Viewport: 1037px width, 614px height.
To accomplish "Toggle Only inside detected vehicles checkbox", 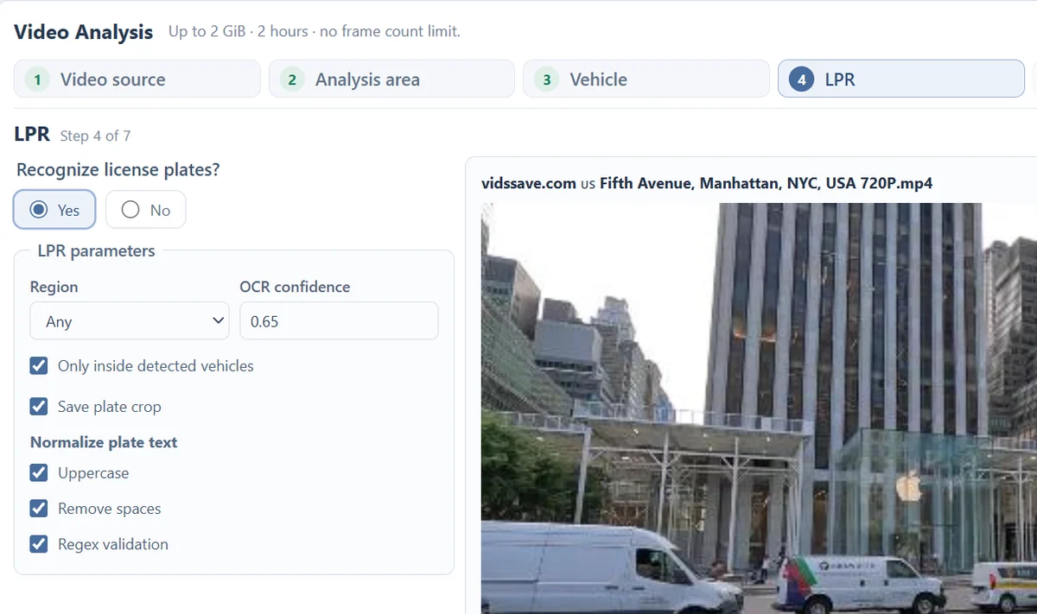I will pyautogui.click(x=39, y=365).
